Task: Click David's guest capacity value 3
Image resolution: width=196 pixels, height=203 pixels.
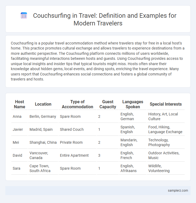Action: click(x=99, y=155)
